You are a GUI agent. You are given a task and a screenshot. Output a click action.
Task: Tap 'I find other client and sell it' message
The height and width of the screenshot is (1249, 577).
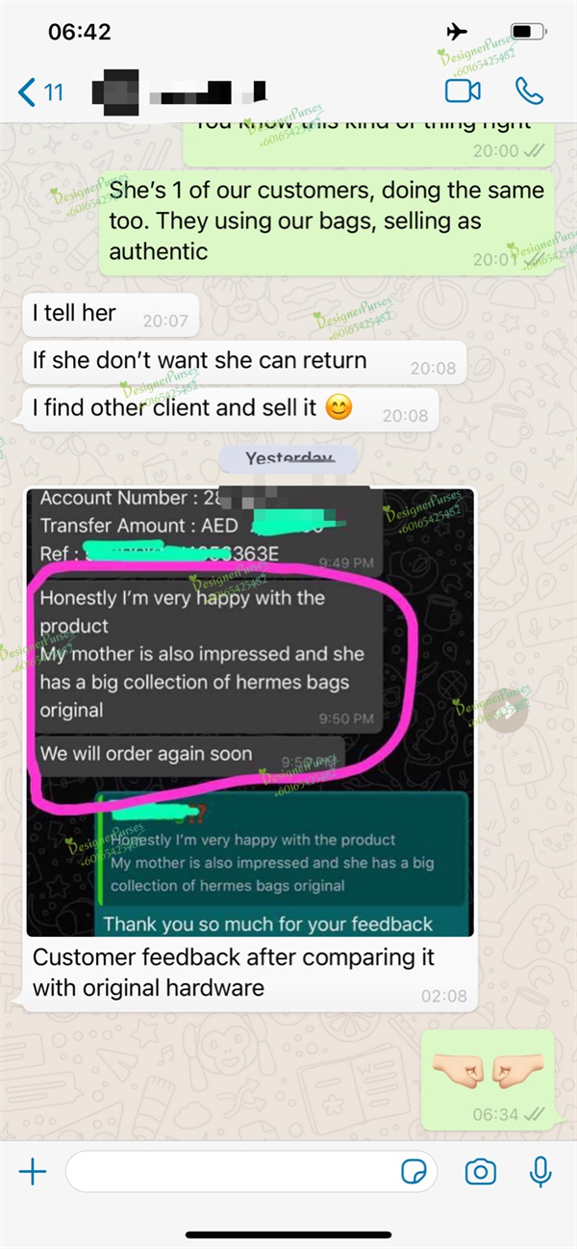(x=230, y=409)
